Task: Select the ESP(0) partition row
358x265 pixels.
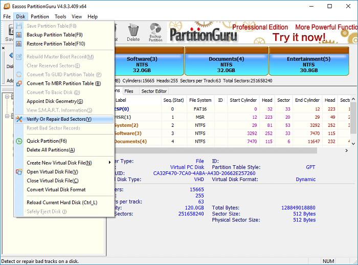Action: click(x=232, y=109)
